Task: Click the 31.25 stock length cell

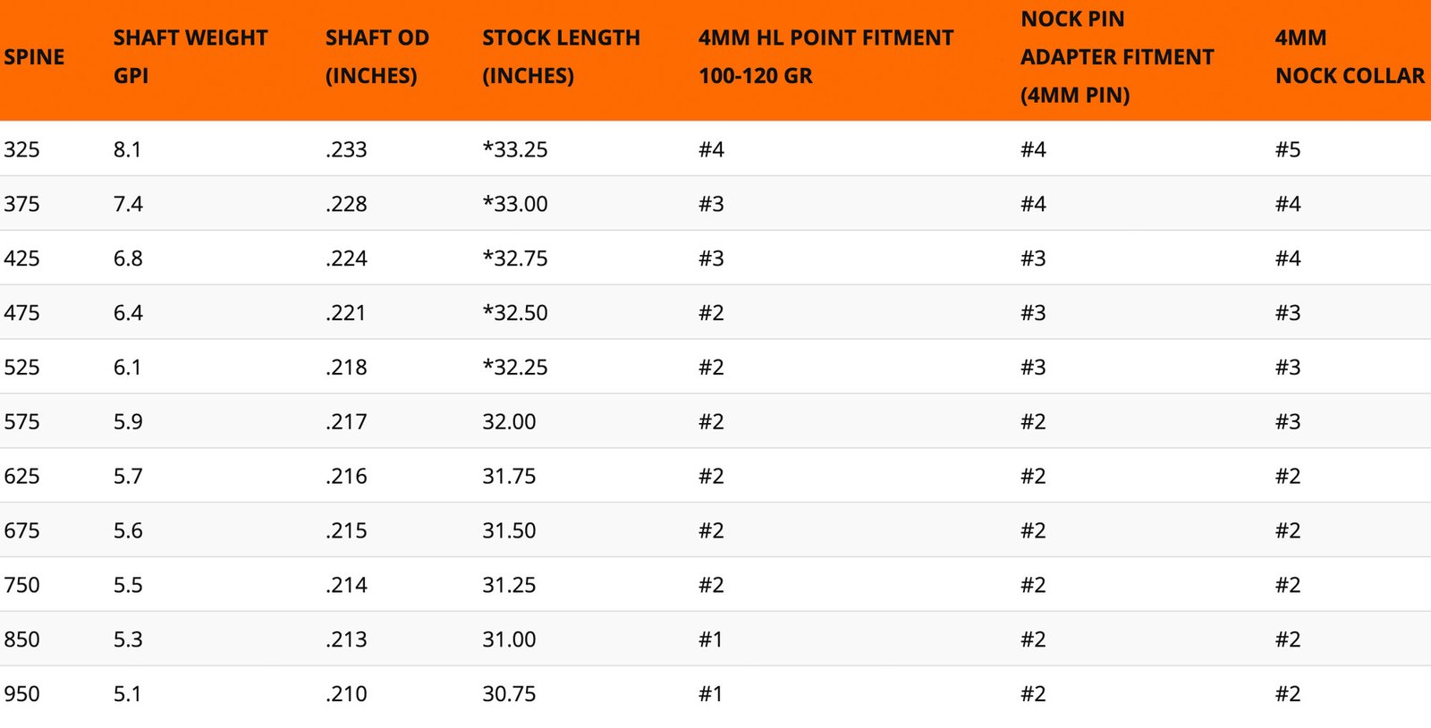Action: coord(509,586)
